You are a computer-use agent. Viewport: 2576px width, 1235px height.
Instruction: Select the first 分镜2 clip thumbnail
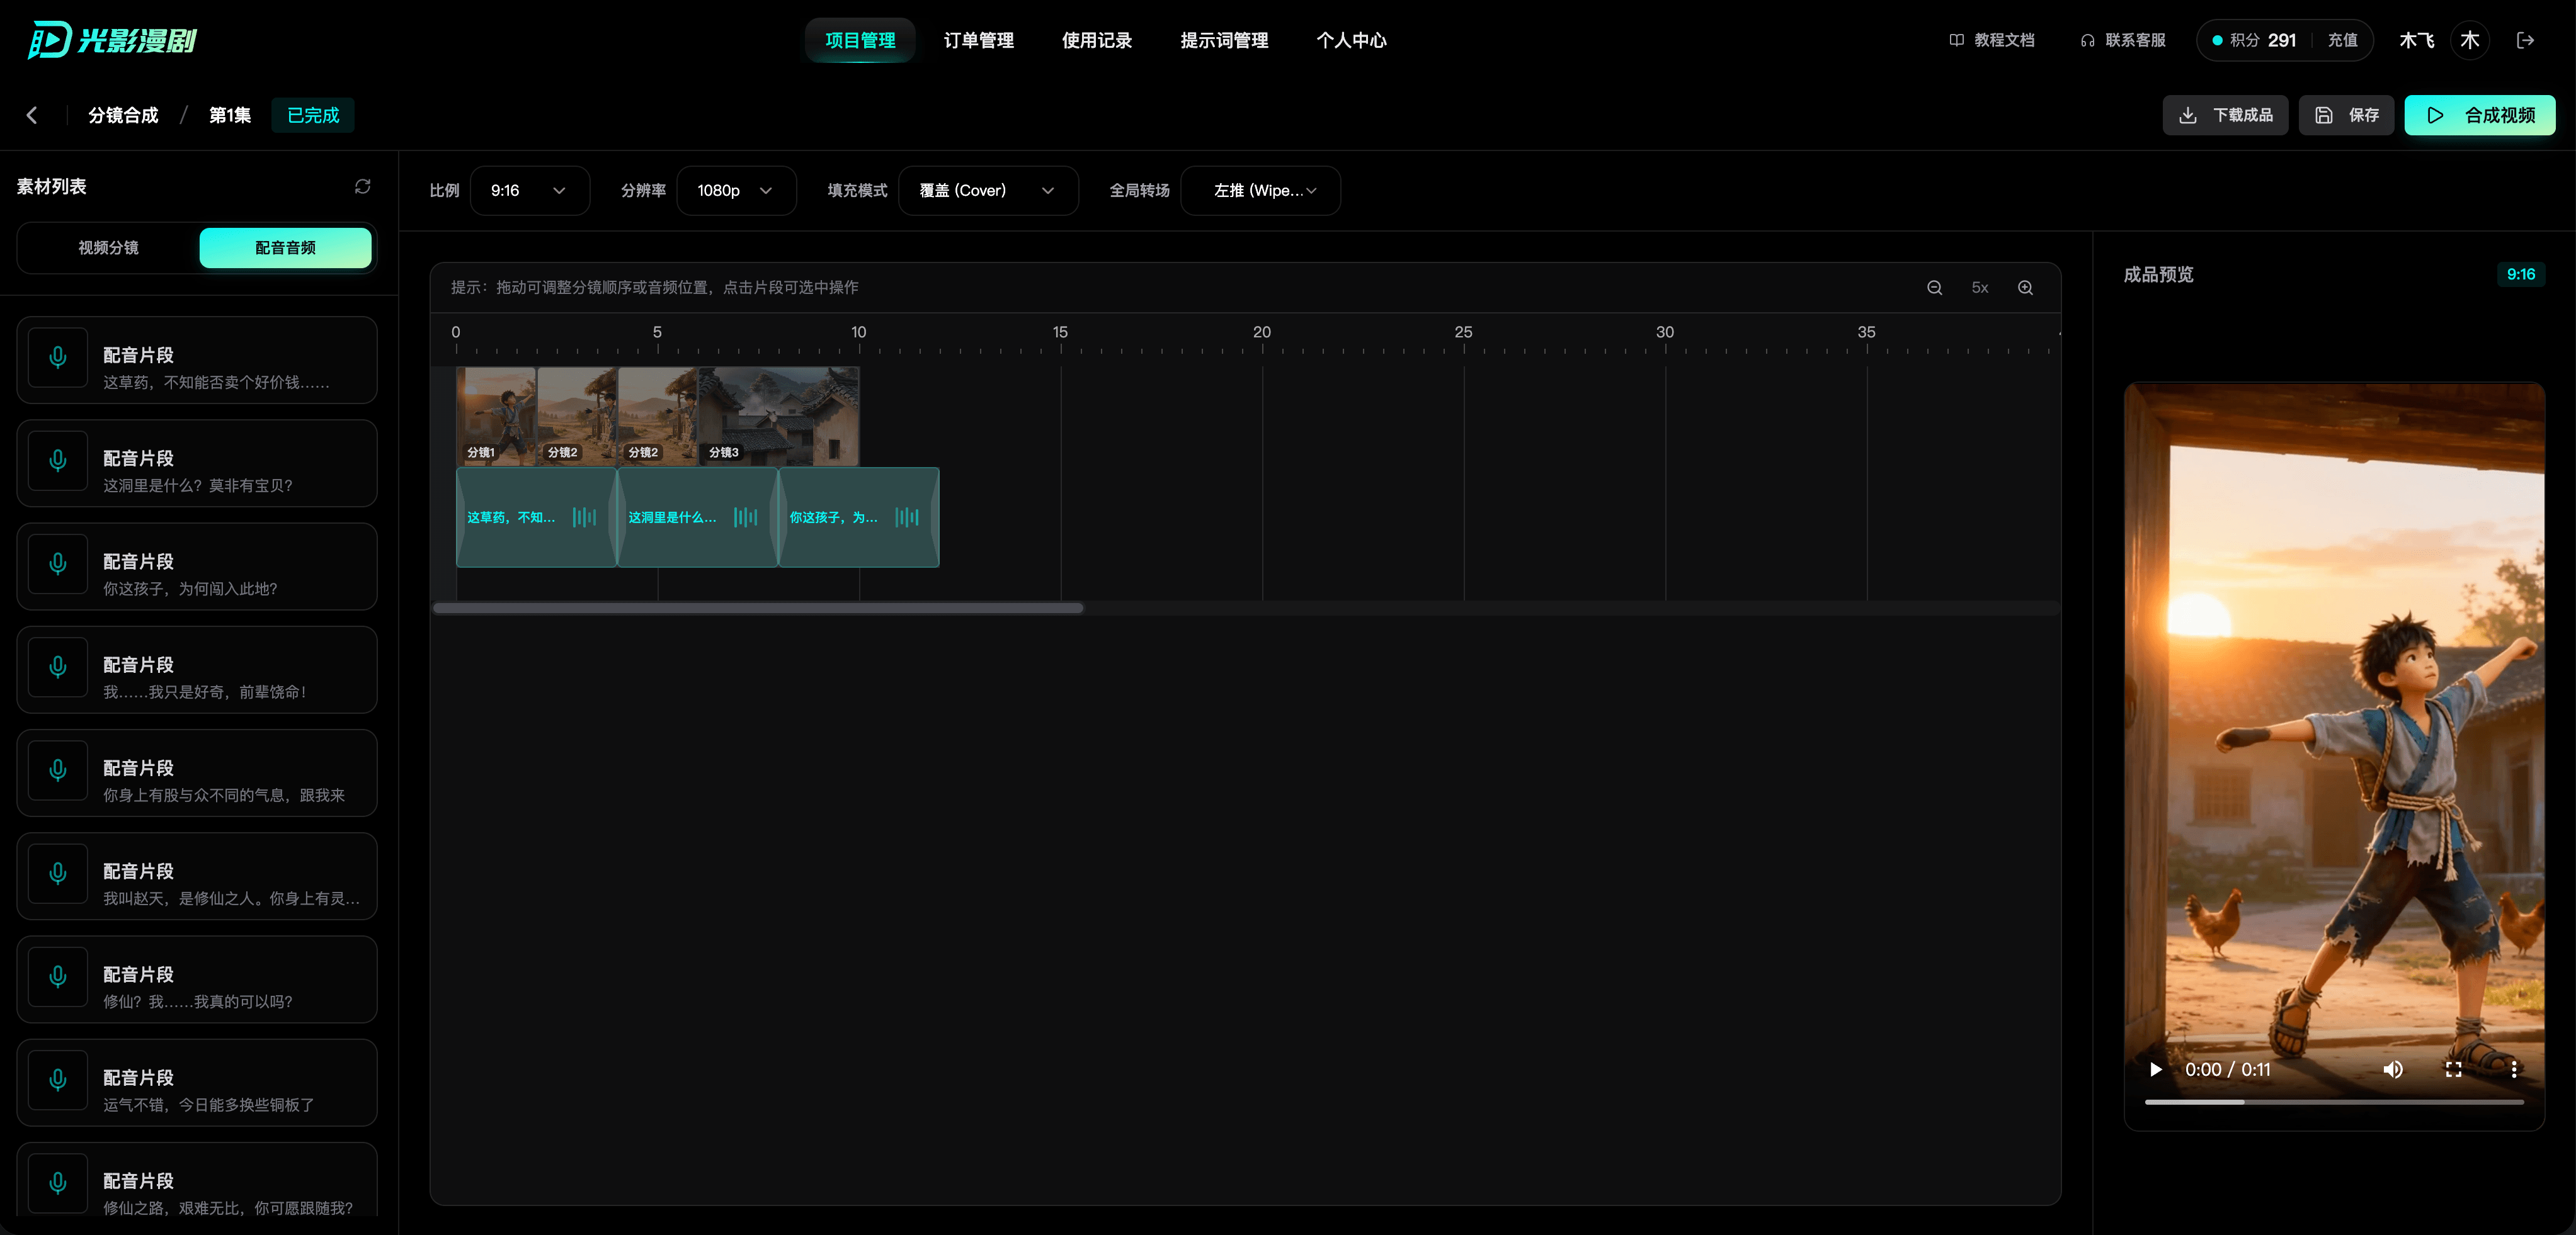pos(577,417)
